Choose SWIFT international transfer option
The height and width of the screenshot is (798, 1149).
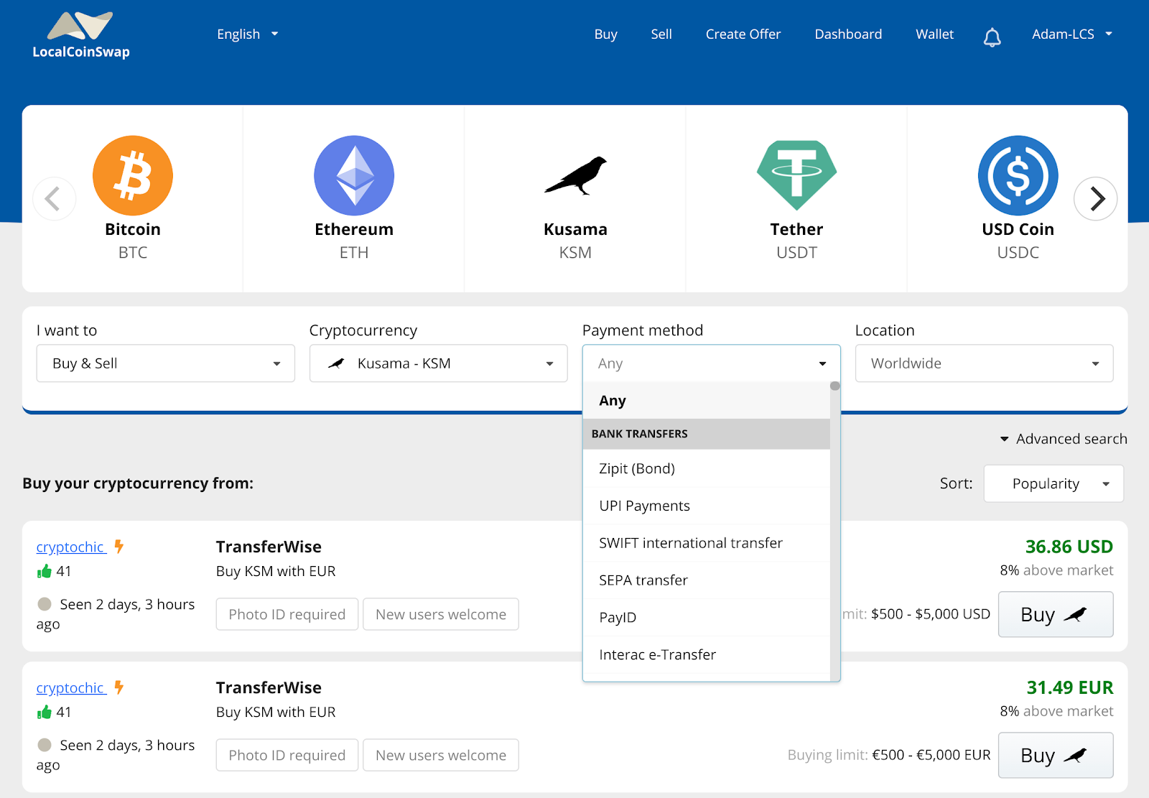707,543
